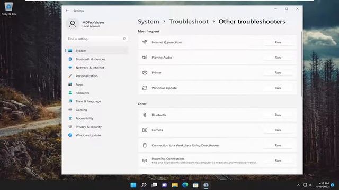Open taskbar Search
339x190 pixels.
tap(144, 185)
